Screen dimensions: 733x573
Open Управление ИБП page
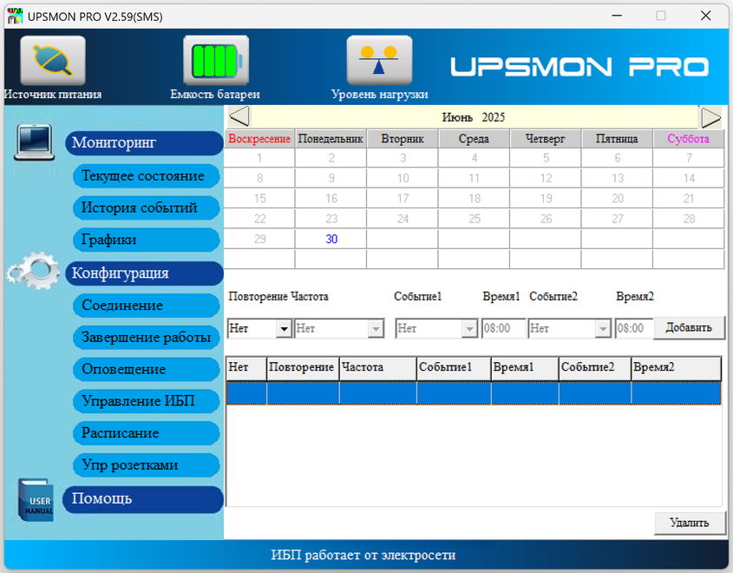click(x=147, y=401)
